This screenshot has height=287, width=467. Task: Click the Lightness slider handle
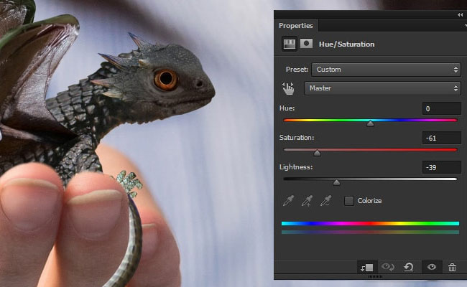click(336, 182)
